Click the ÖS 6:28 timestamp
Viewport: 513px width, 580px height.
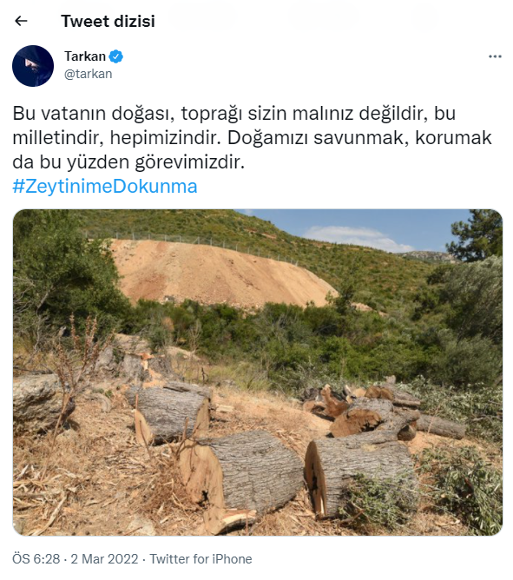[x=36, y=558]
